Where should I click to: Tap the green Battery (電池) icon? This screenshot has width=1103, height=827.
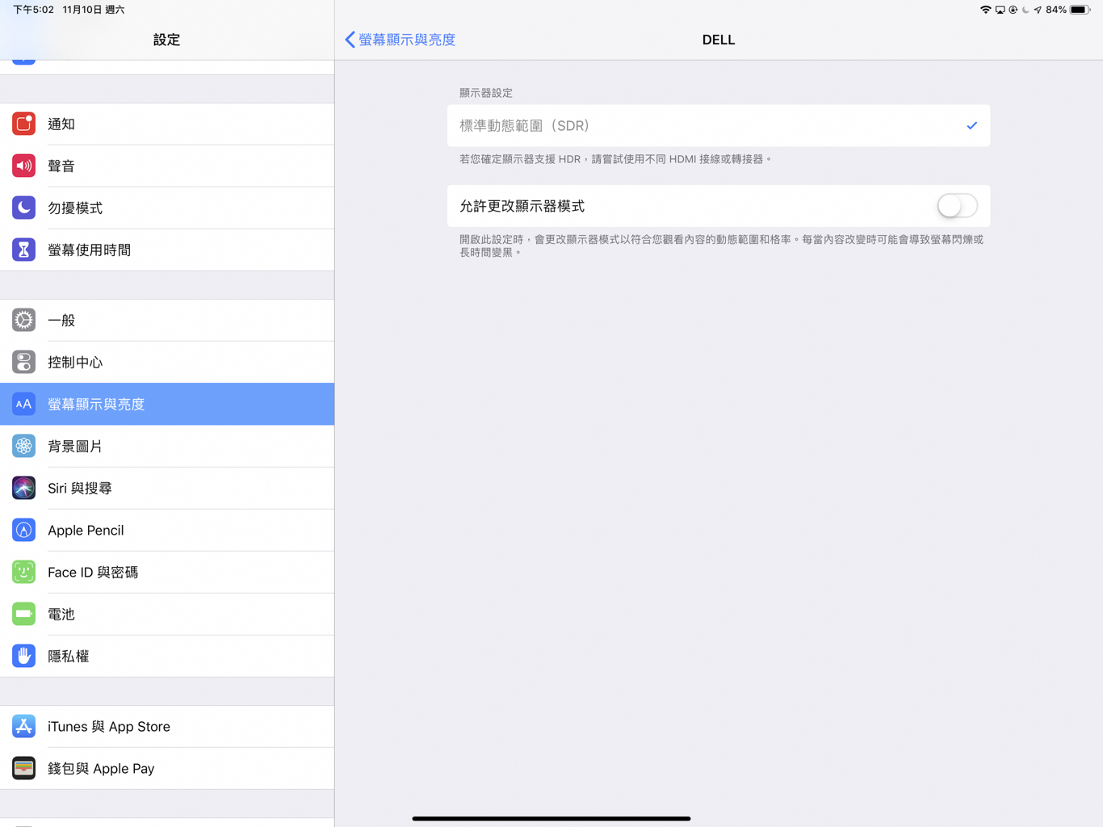coord(23,614)
